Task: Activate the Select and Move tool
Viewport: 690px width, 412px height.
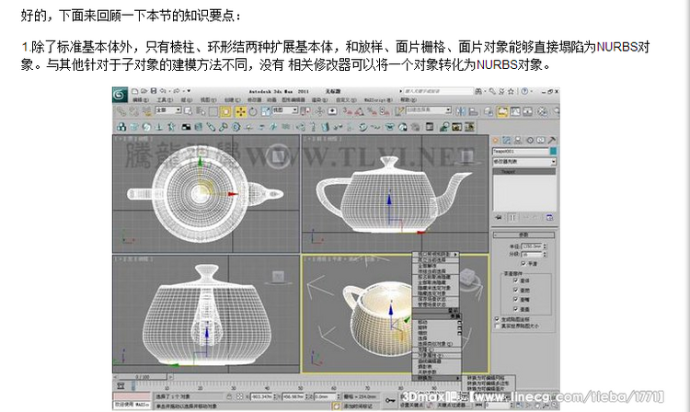Action: point(241,111)
